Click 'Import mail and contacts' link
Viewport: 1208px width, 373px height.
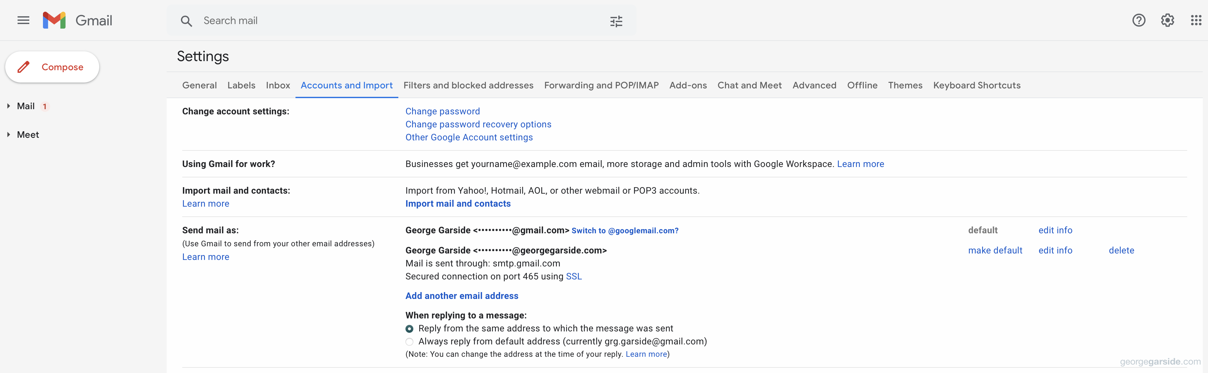458,203
